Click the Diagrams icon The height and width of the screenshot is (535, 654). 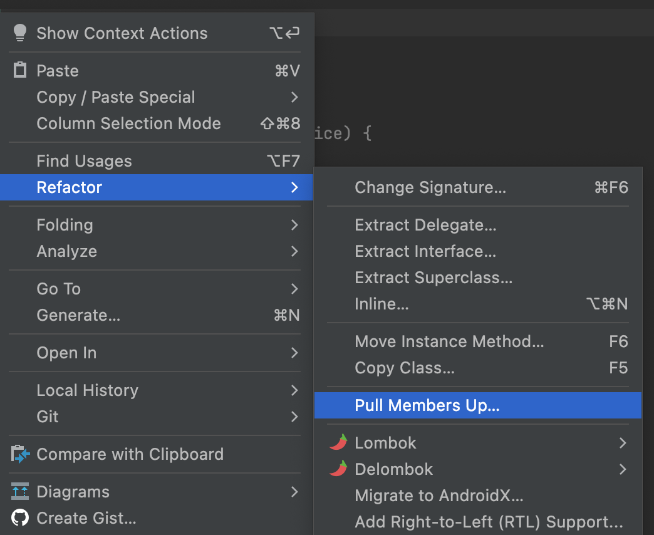click(x=20, y=492)
